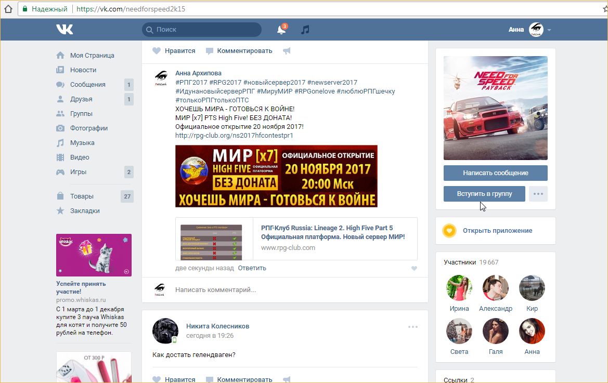Click the share megaphone icon on top post

tap(287, 51)
